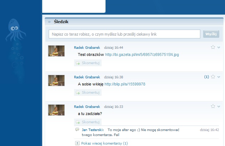225x146 pixels.
Task: Click speech bubble icon beside Jan Testerski comment
Action: click(77, 130)
